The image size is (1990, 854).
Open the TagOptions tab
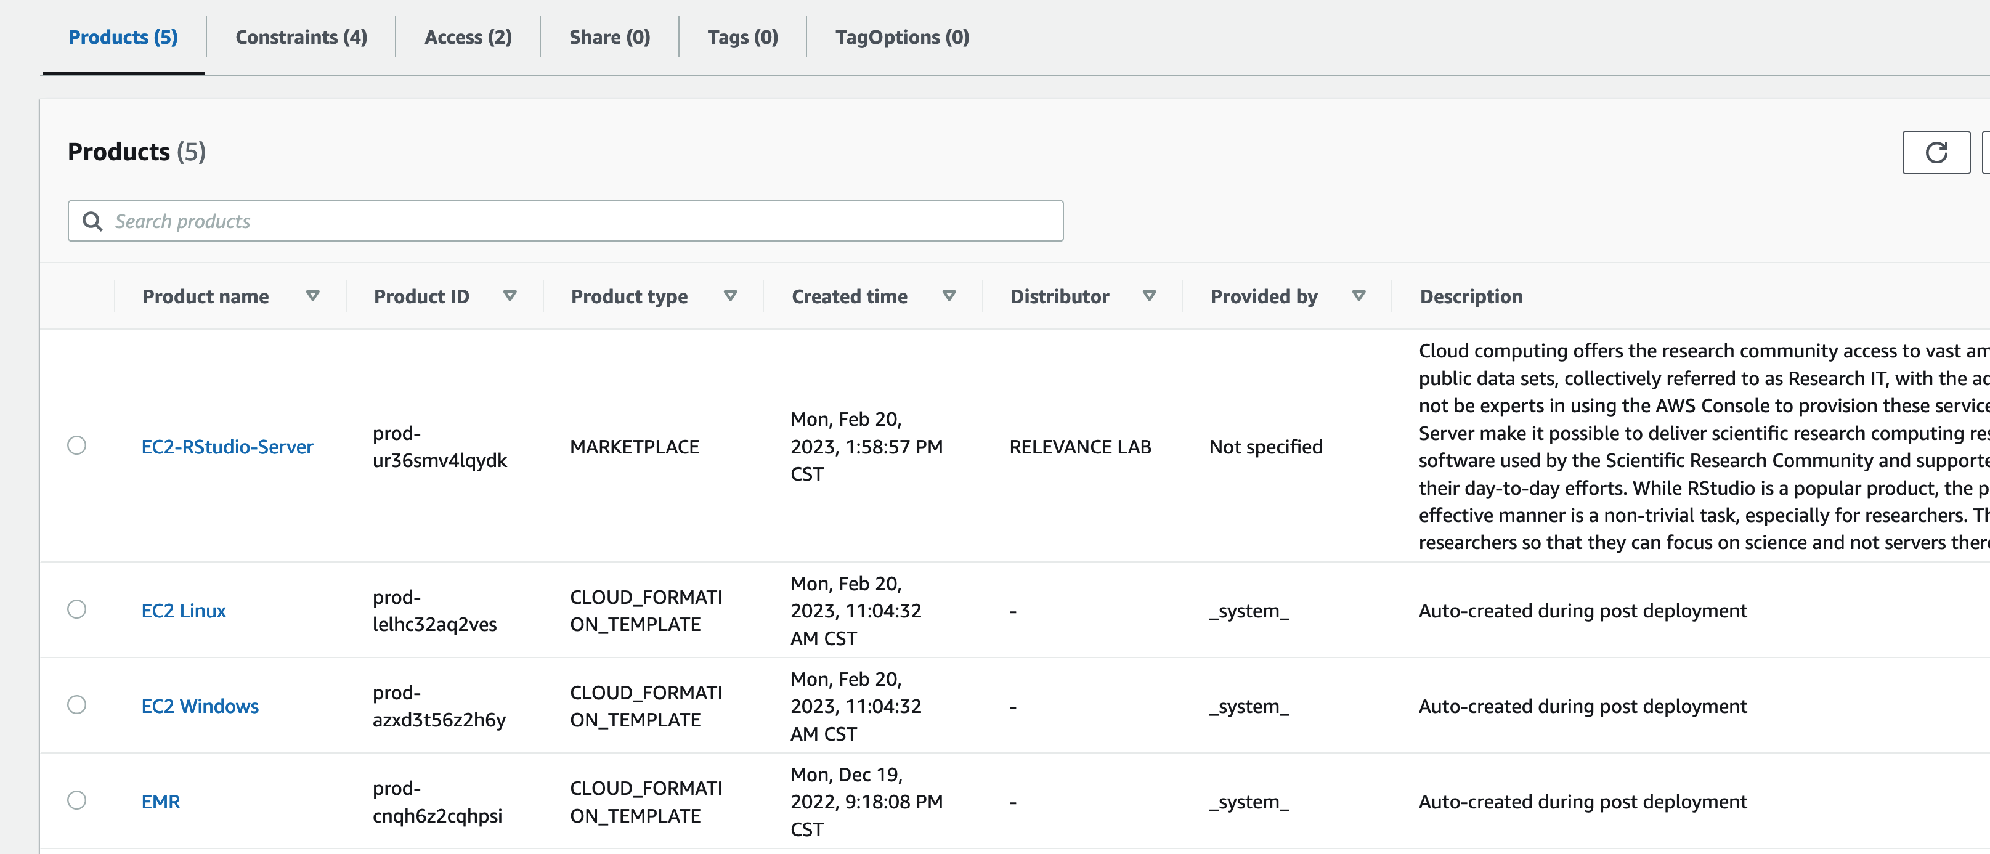[901, 36]
